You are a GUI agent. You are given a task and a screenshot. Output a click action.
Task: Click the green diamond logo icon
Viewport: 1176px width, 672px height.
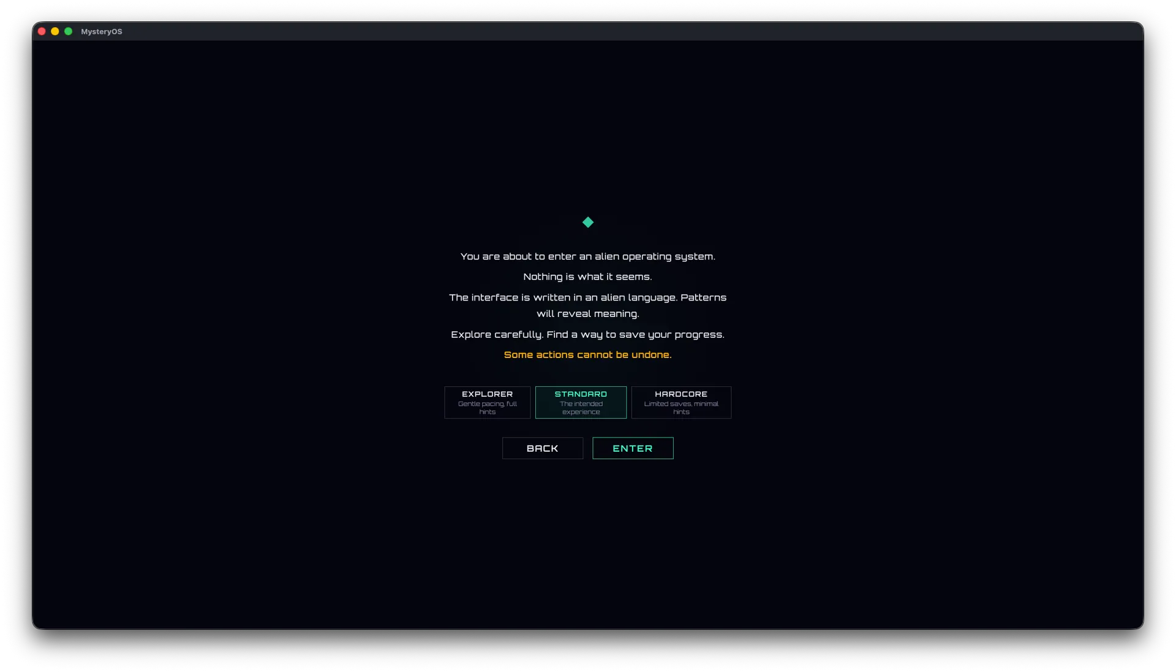pos(588,222)
